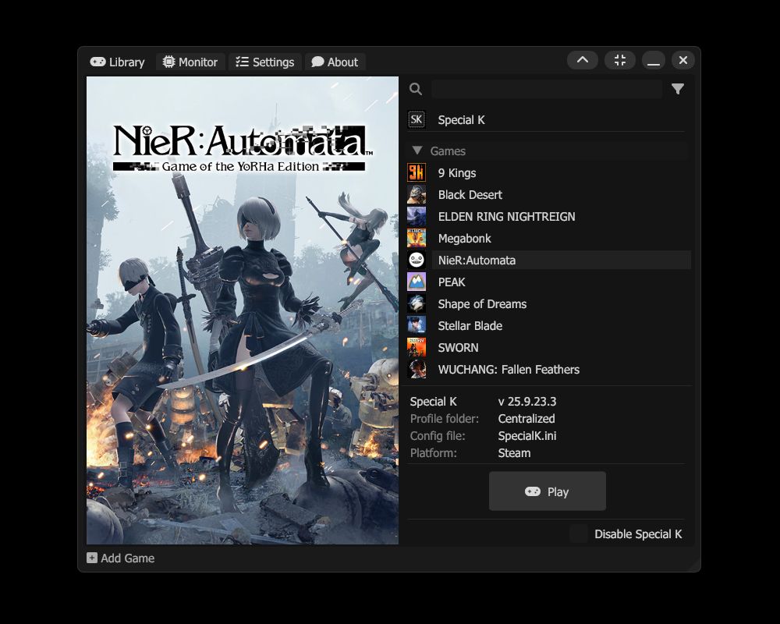Click the 9 Kings game icon
The width and height of the screenshot is (780, 624).
point(417,172)
